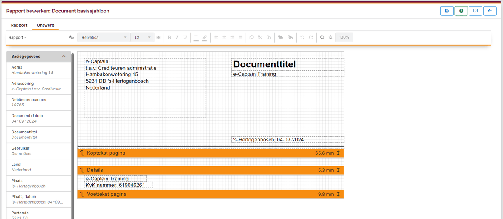Select the Gebruiker field item
The width and height of the screenshot is (503, 219).
pos(39,151)
